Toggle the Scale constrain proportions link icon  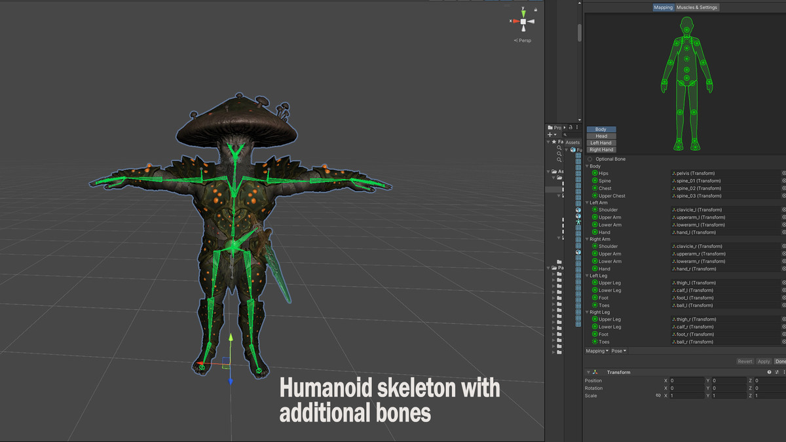658,396
